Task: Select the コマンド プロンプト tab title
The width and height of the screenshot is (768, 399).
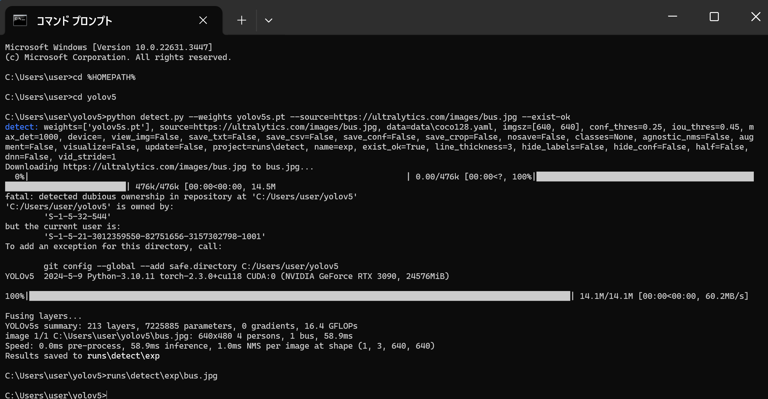Action: [x=74, y=21]
